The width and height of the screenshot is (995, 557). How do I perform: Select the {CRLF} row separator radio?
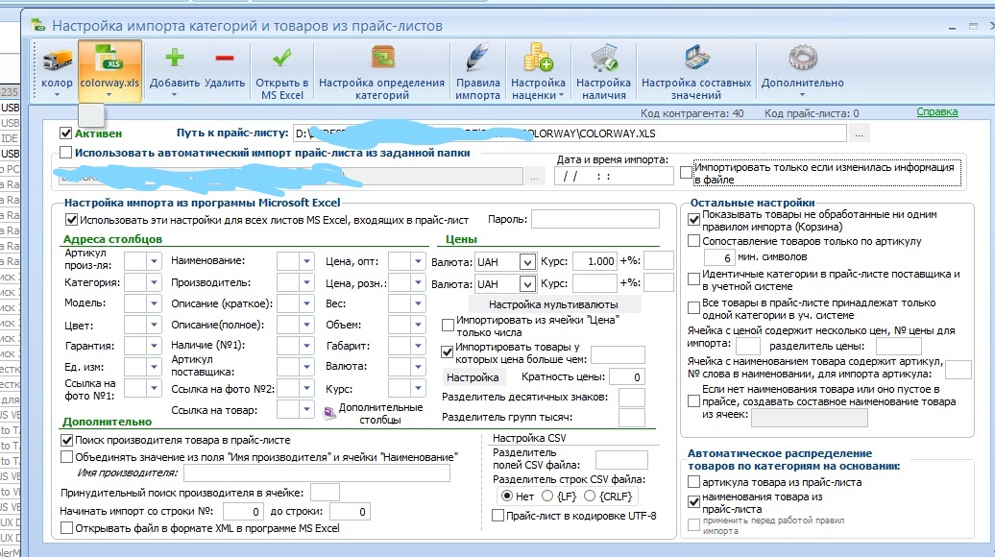coord(590,496)
